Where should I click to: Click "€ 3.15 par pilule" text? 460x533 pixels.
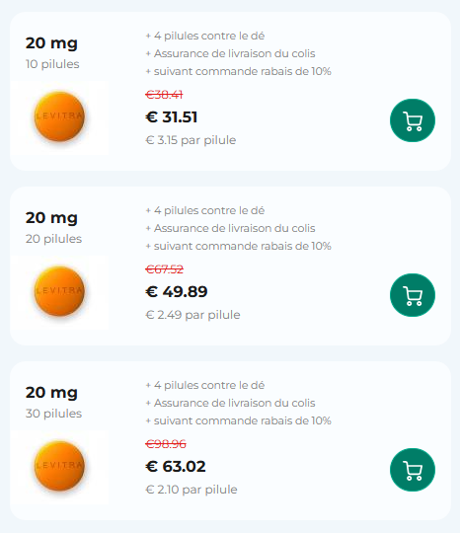point(191,140)
